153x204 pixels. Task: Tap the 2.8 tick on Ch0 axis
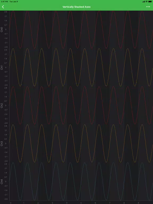point(6,12)
